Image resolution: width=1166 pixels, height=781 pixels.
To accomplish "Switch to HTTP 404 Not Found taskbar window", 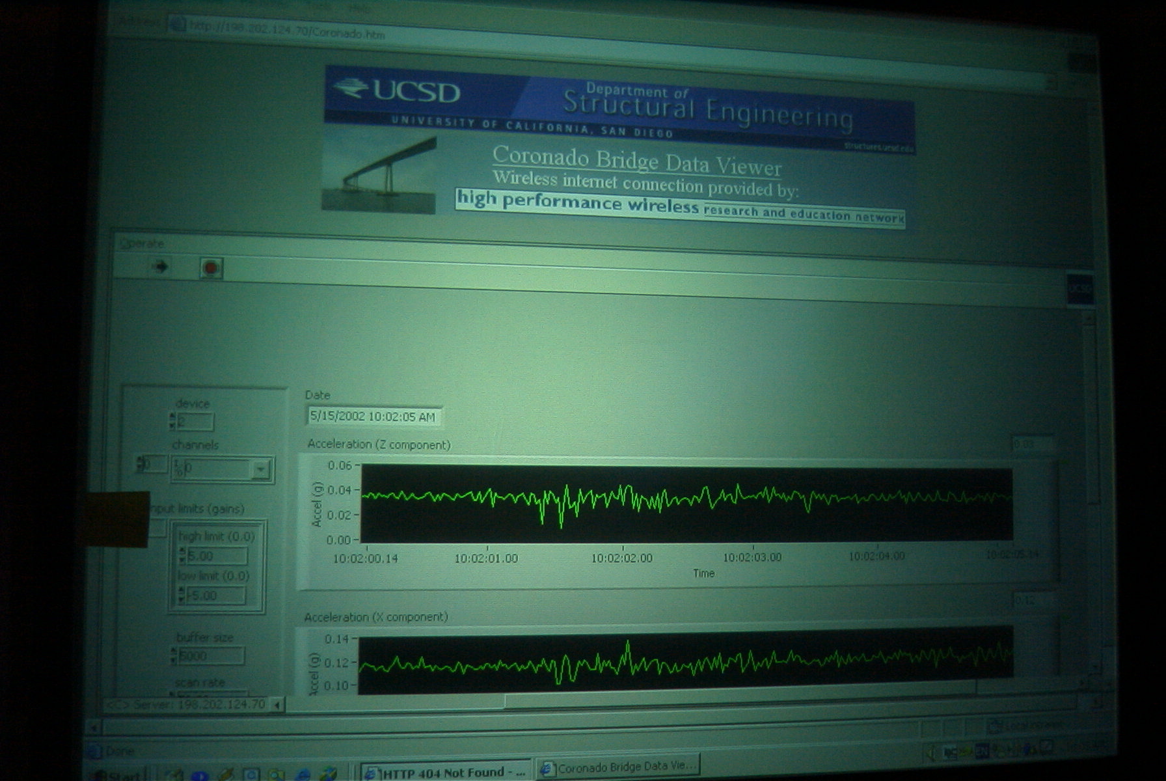I will tap(446, 772).
